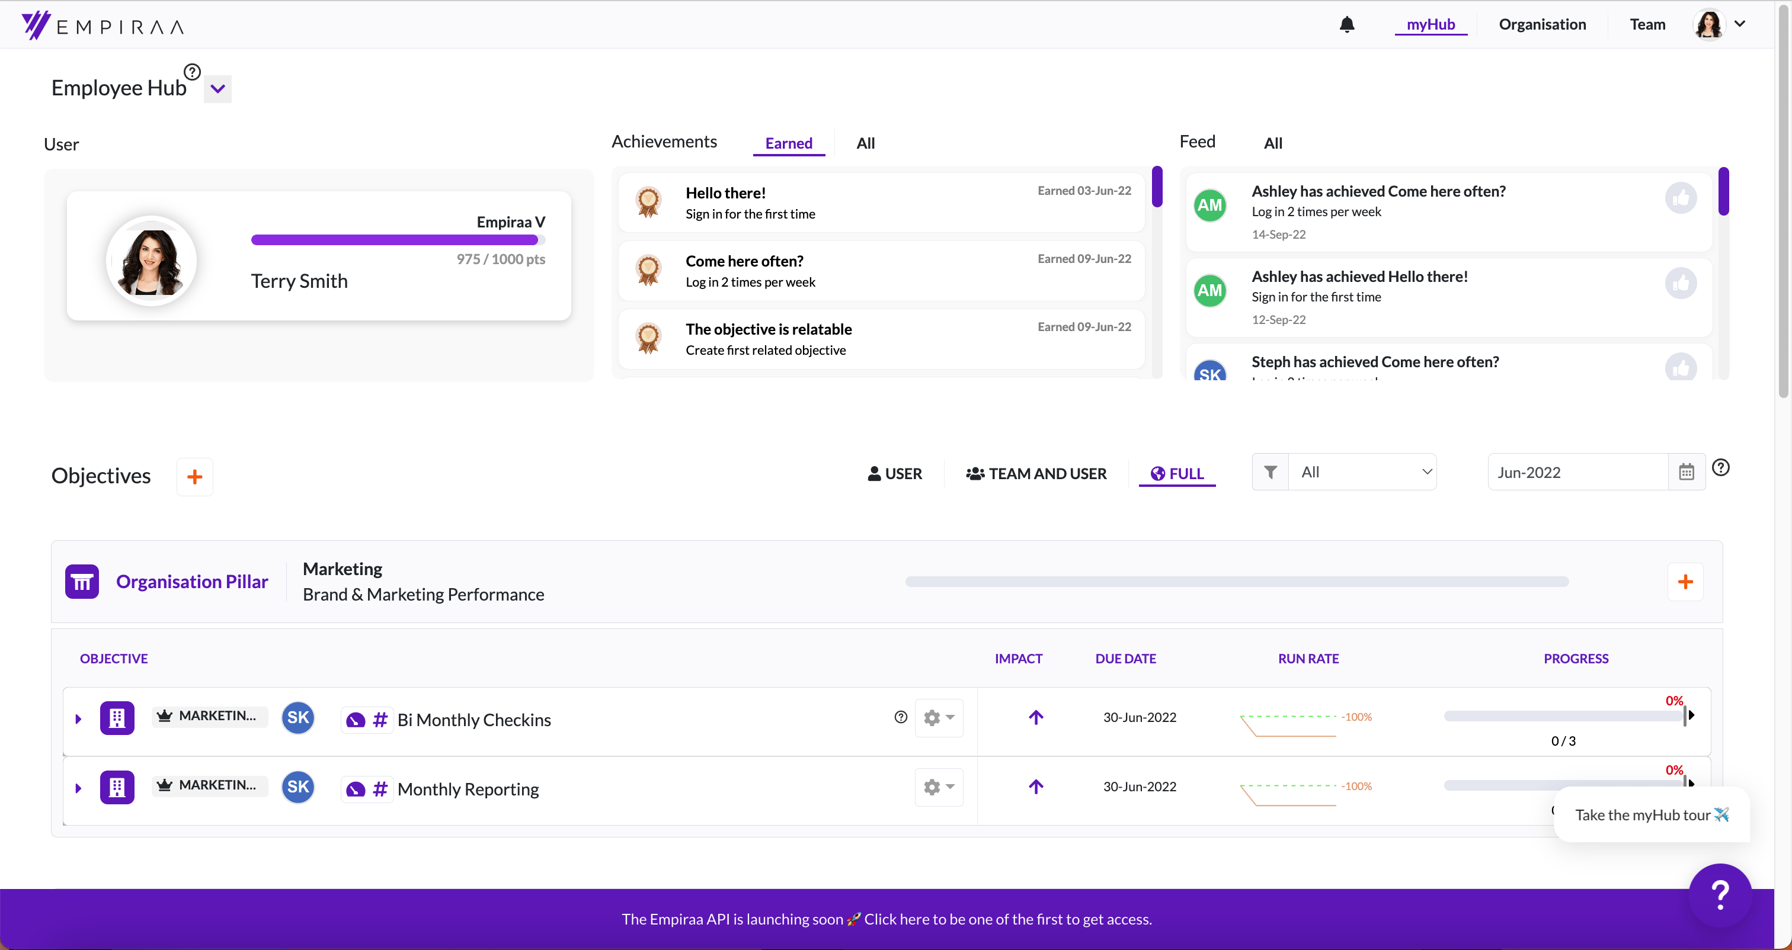Click the calendar icon beside Jun-2022

1687,472
